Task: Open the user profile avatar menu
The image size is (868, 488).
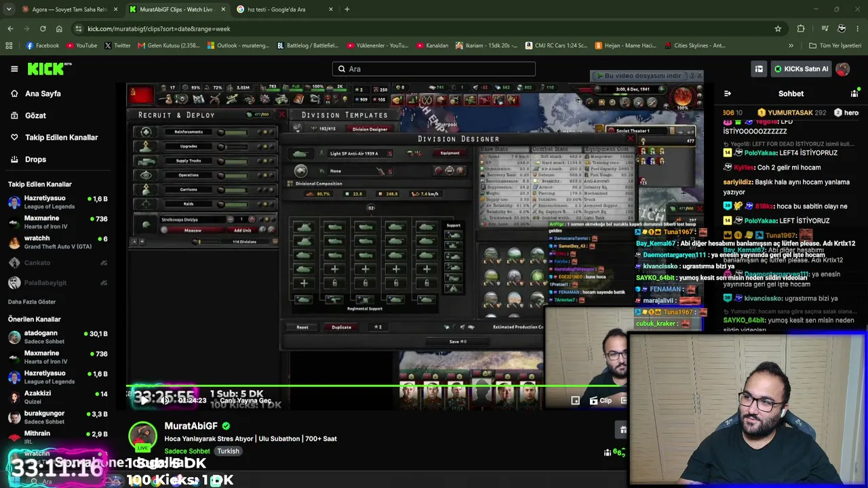Action: coord(842,68)
